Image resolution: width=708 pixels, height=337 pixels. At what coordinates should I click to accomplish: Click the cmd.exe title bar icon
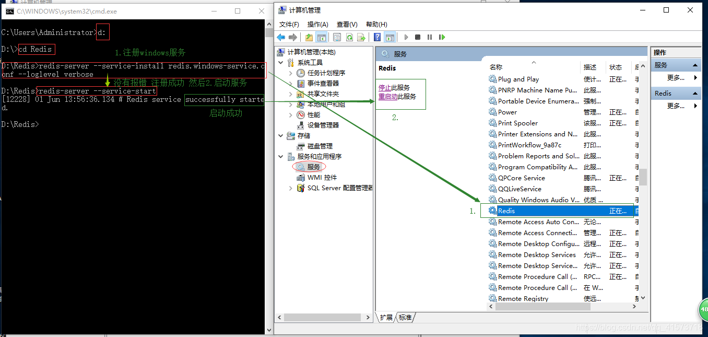click(x=9, y=11)
